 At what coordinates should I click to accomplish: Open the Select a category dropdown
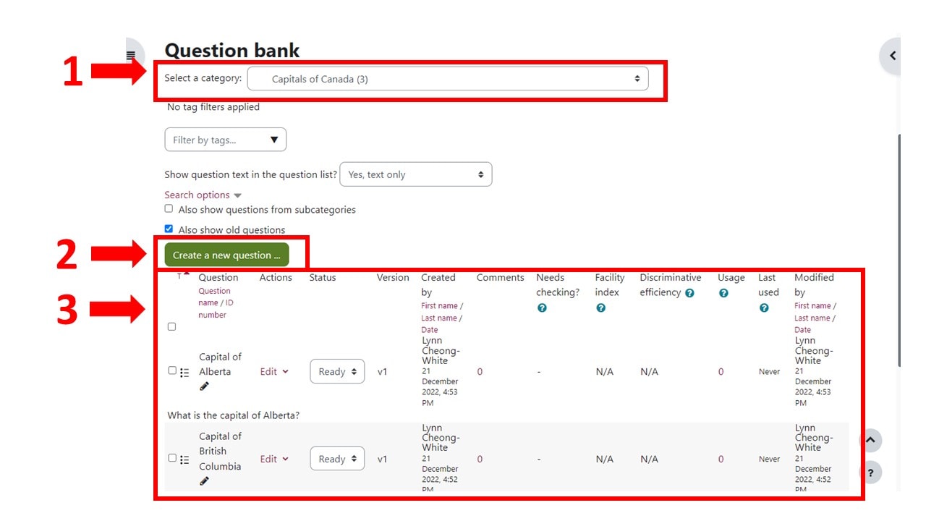447,79
